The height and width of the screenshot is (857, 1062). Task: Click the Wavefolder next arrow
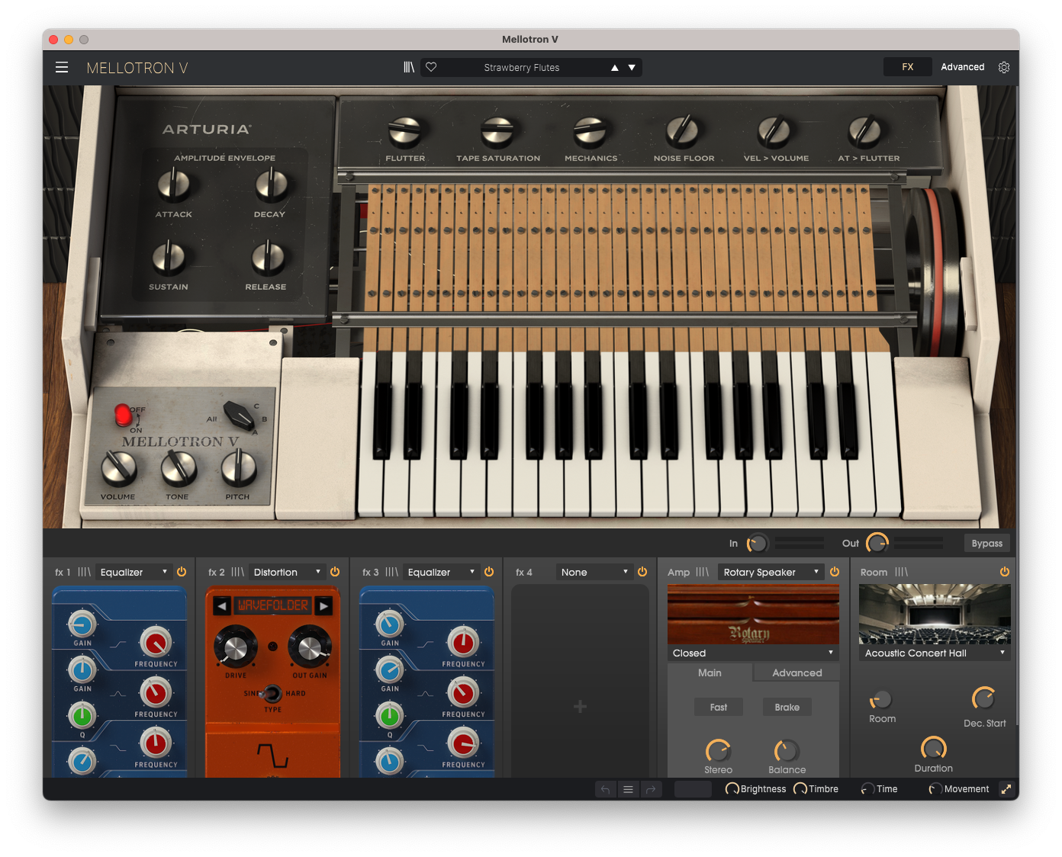(323, 606)
